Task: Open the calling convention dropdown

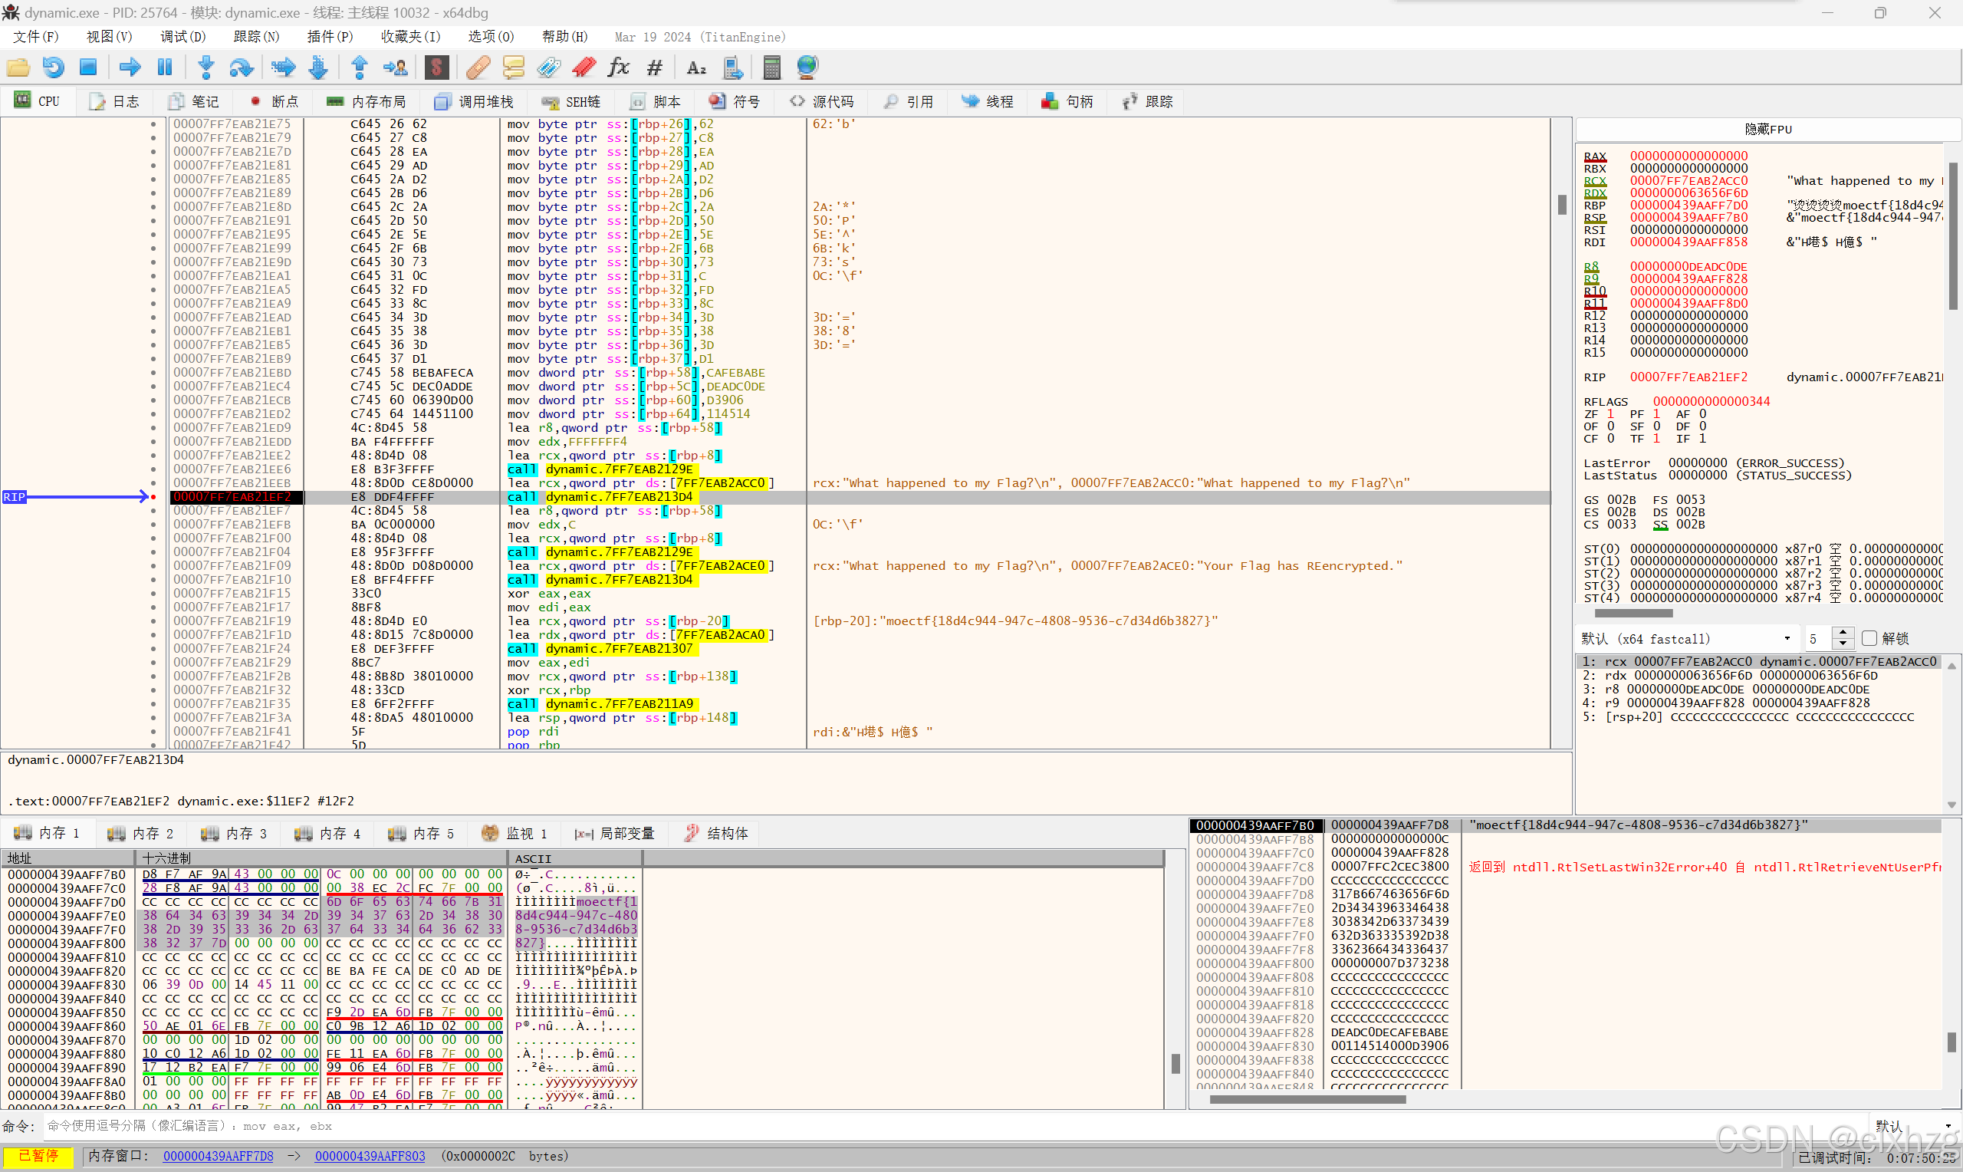Action: [x=1786, y=638]
